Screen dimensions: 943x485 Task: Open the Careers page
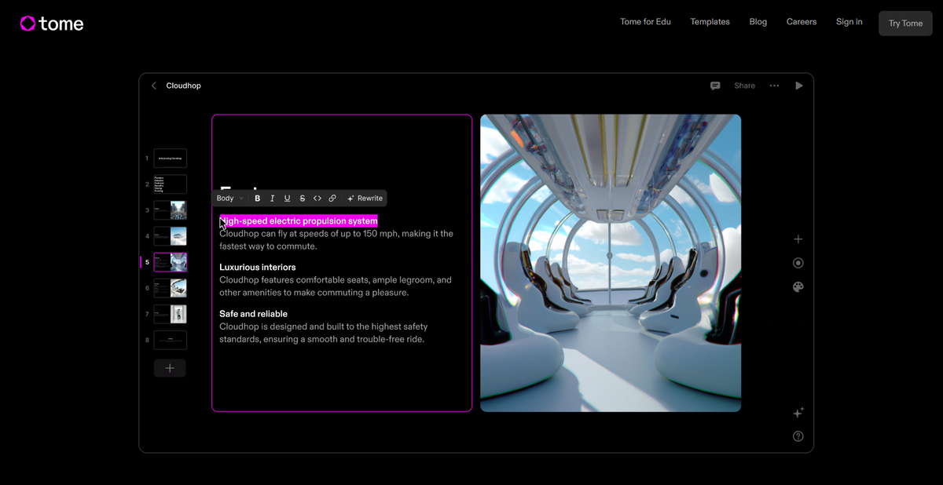[802, 22]
